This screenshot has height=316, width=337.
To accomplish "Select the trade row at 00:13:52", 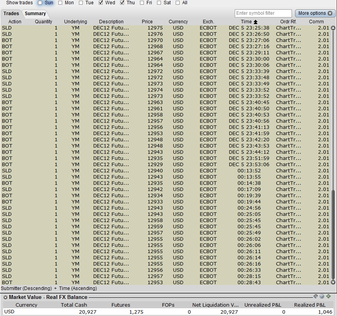I will 166,171.
